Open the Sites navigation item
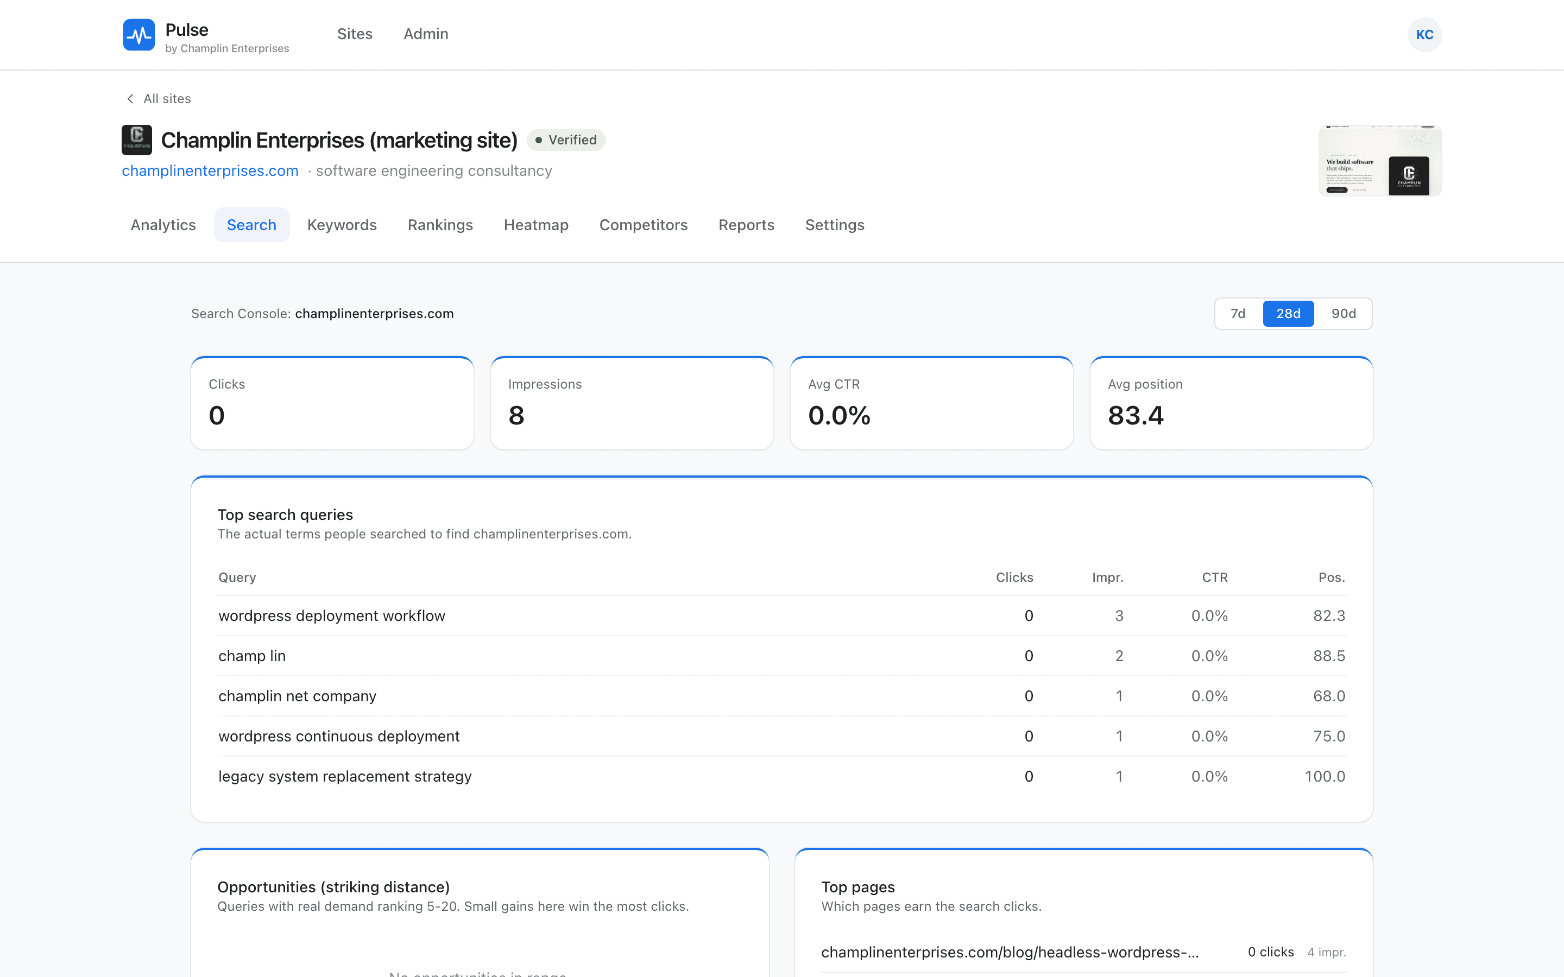This screenshot has height=977, width=1564. coord(355,34)
